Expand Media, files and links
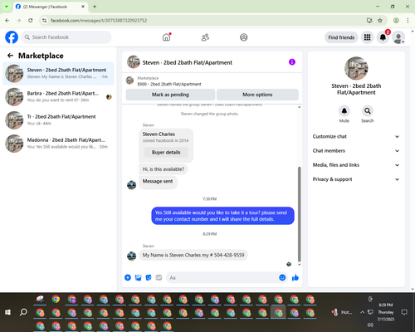 (x=356, y=165)
